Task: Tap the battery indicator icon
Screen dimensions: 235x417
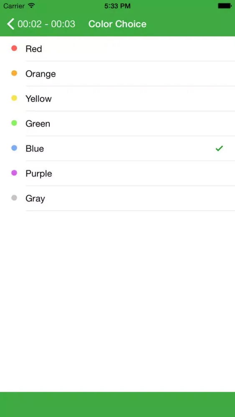Action: click(x=225, y=6)
